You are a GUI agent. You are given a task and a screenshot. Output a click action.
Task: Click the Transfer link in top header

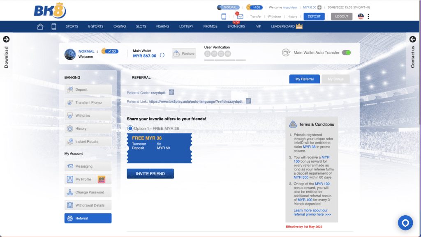(x=256, y=16)
